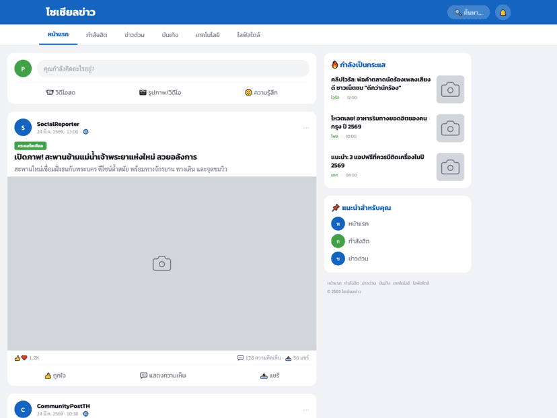
Task: Open the SocialReporter profile name
Action: click(x=58, y=124)
